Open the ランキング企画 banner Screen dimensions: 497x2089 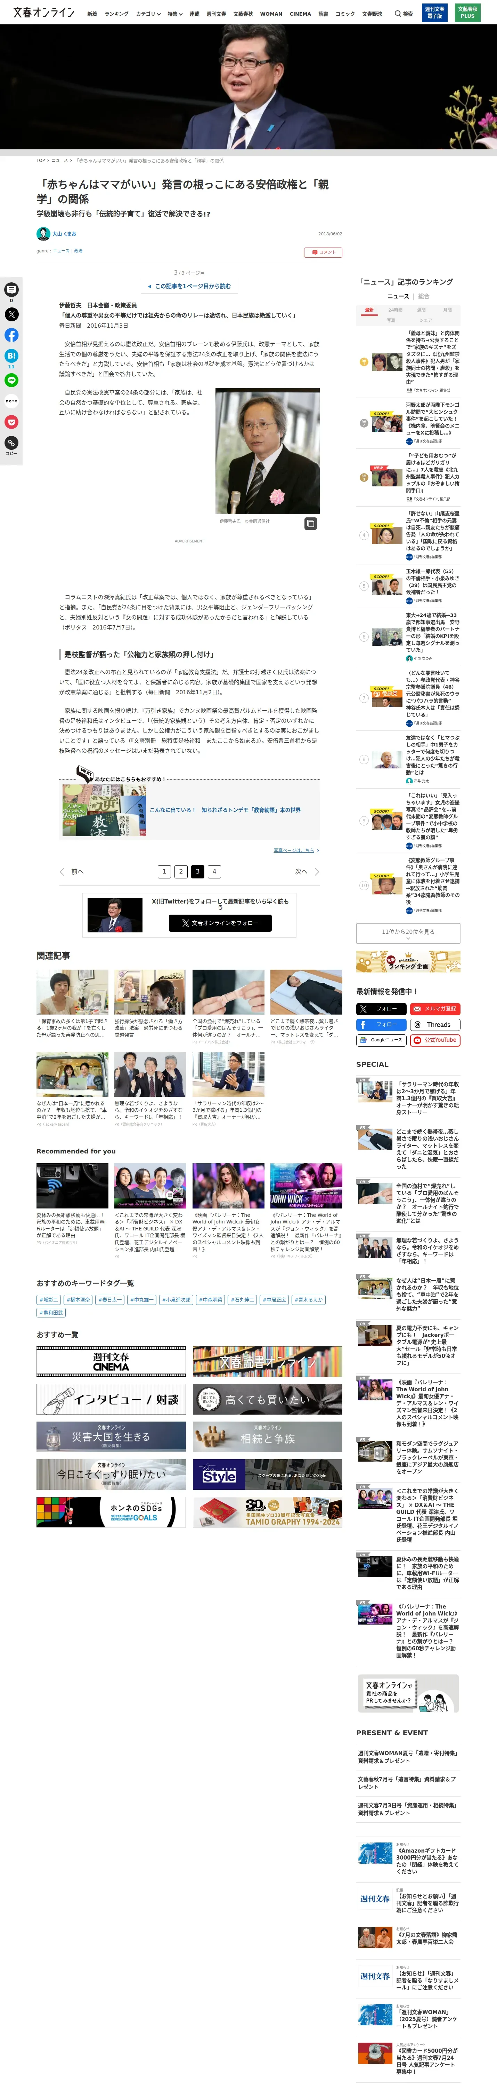coord(408,961)
